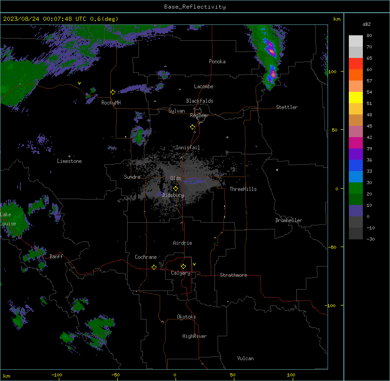Image resolution: width=390 pixels, height=381 pixels.
Task: Click the yellow marker near Cochrane
Action: point(154,267)
